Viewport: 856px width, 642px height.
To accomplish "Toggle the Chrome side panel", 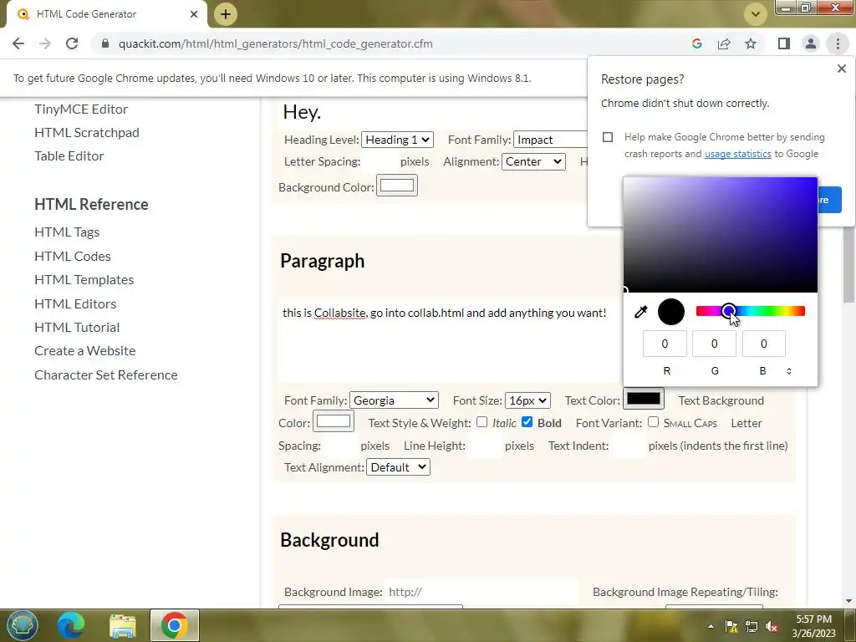I will pos(784,43).
